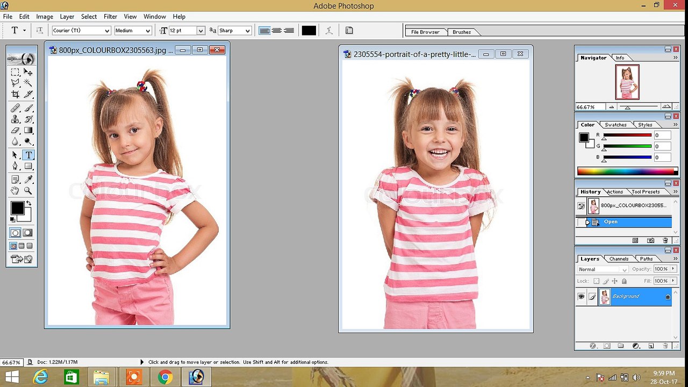This screenshot has height=387, width=688.
Task: Toggle Lock transparent pixels
Action: click(x=596, y=281)
